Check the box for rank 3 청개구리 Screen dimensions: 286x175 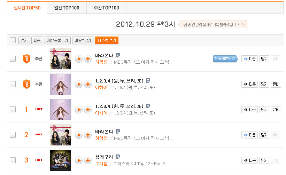(13, 160)
